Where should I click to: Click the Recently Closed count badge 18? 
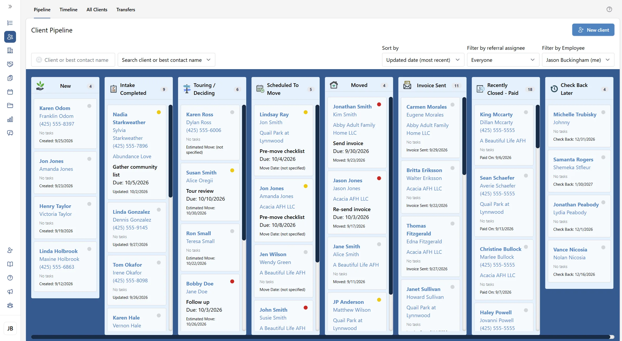click(530, 89)
